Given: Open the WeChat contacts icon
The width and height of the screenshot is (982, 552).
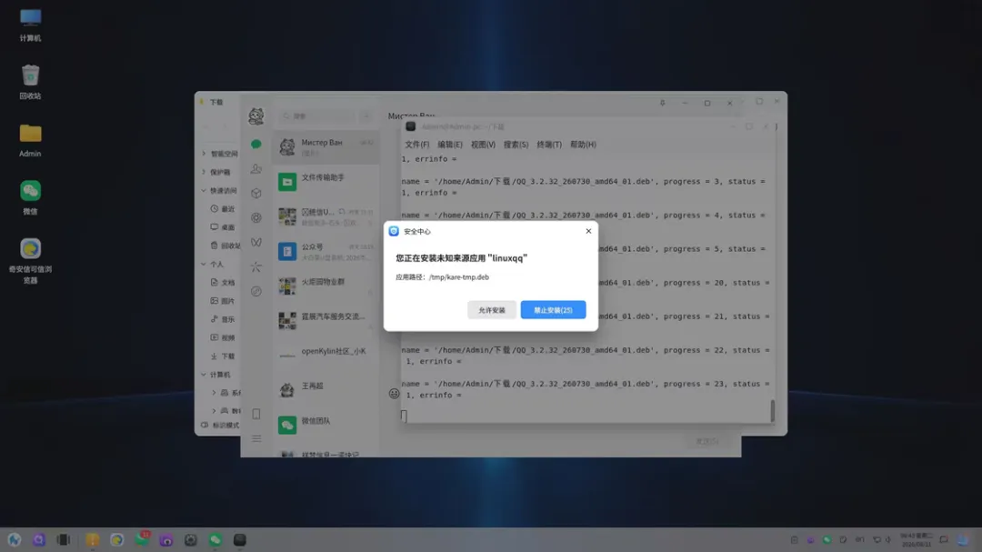Looking at the screenshot, I should (256, 168).
